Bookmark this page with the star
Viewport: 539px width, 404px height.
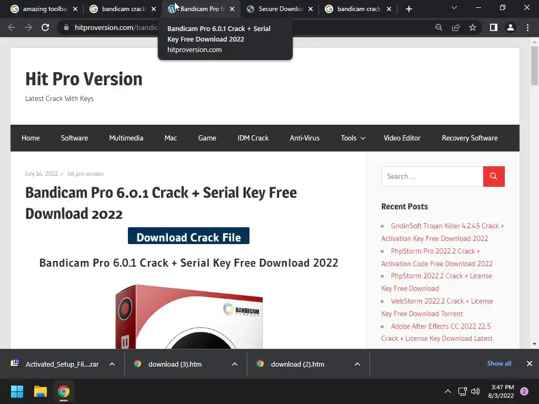tap(473, 27)
